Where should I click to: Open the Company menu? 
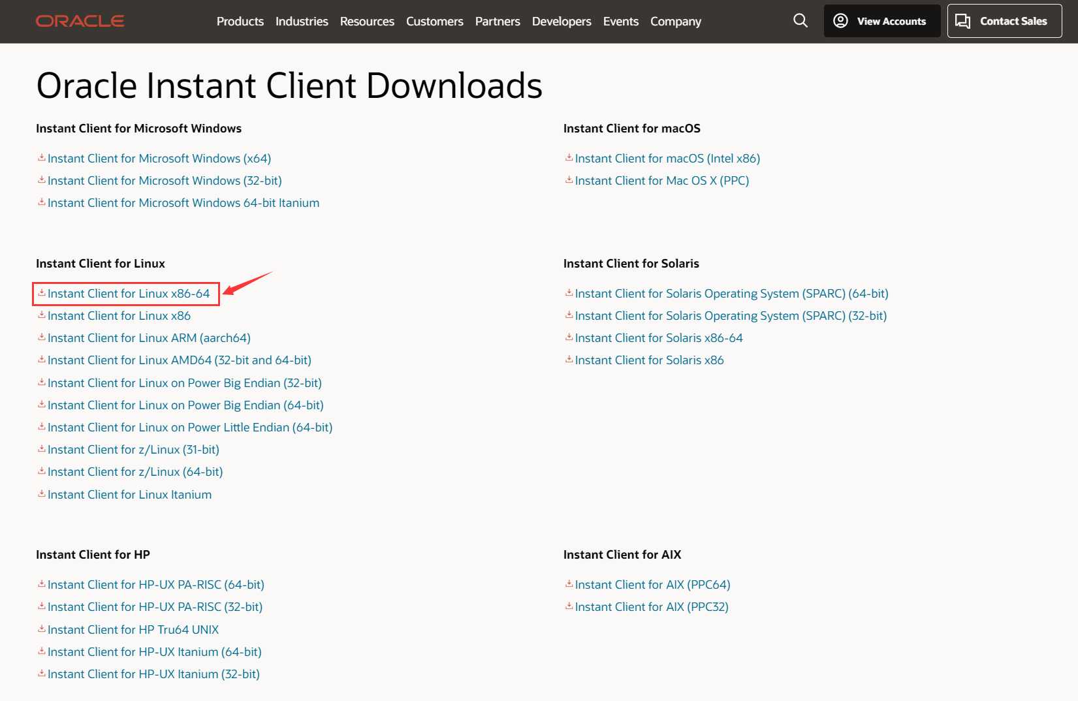point(676,22)
